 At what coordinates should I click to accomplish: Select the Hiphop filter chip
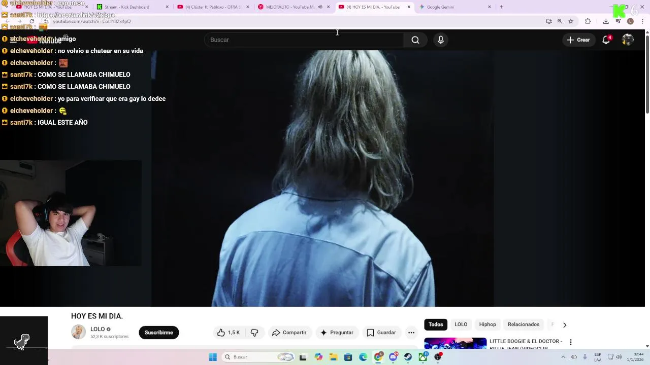click(487, 324)
